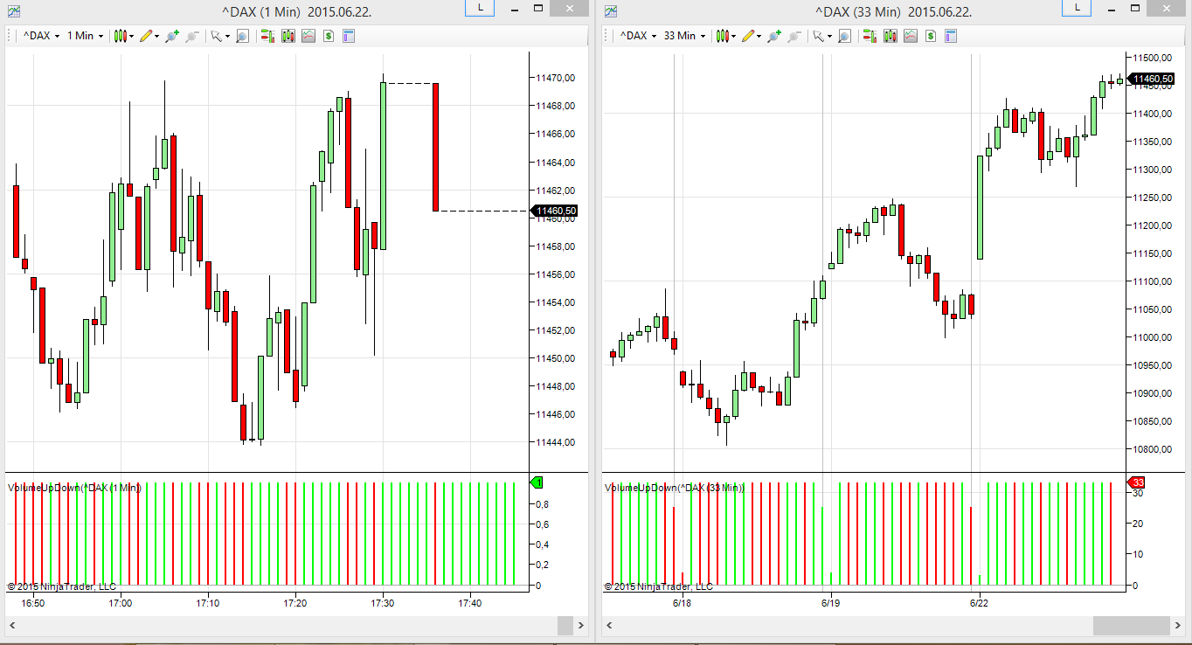Open the ^DAX instrument selector in the 1 Min window
This screenshot has width=1192, height=645.
click(x=41, y=36)
